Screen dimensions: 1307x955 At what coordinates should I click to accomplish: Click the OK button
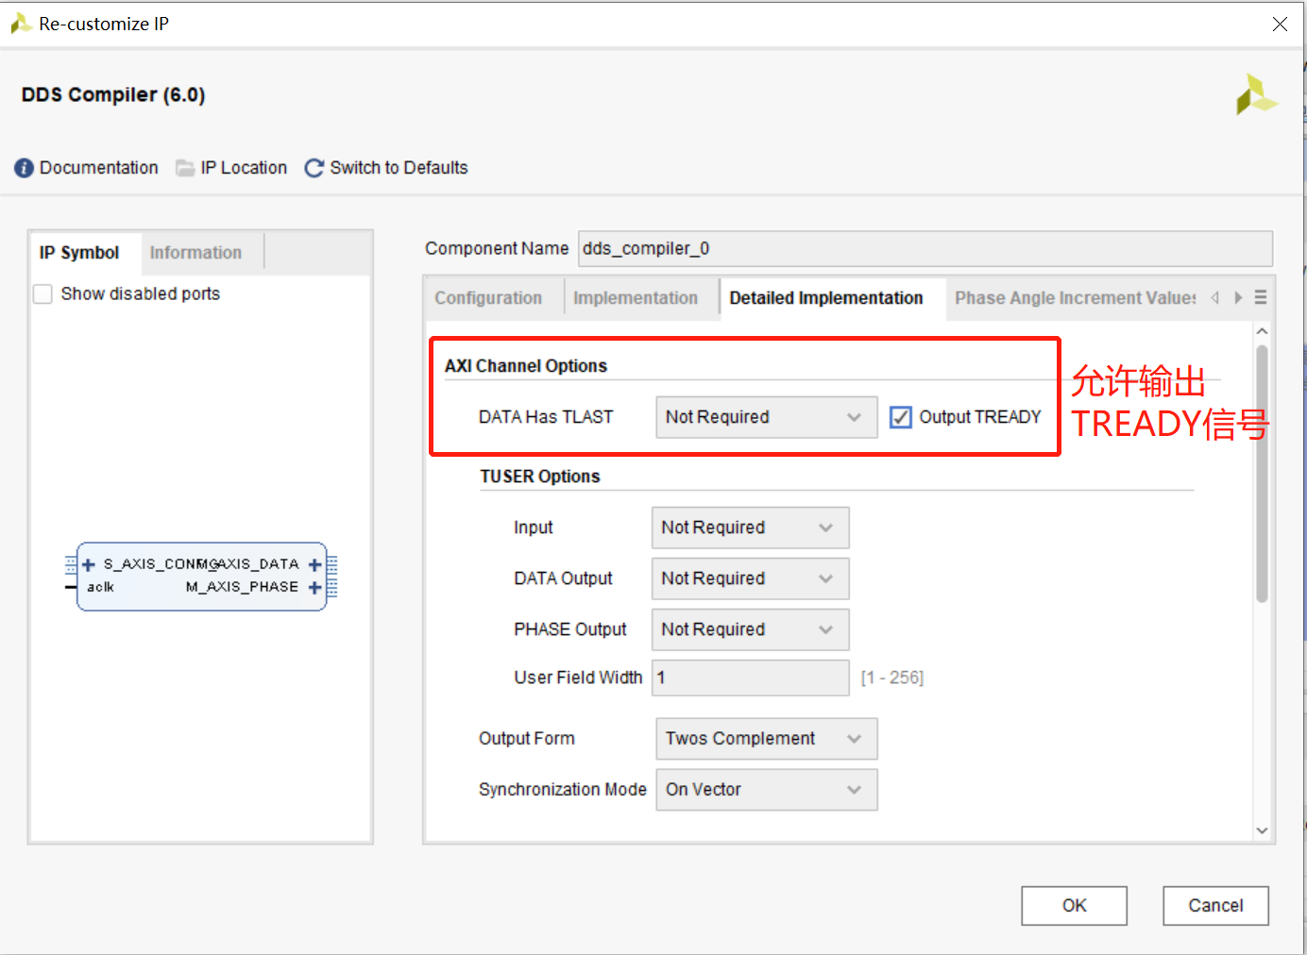(x=1074, y=906)
